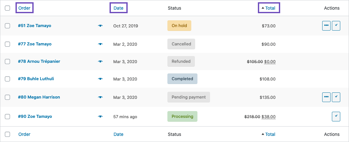Complete order #90 with the checkmark button

pyautogui.click(x=336, y=116)
